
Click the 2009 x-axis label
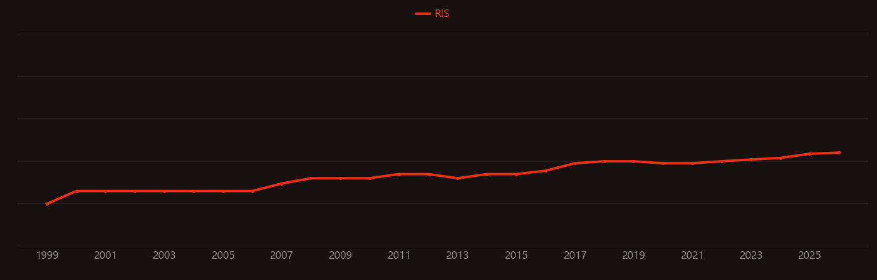click(x=340, y=256)
